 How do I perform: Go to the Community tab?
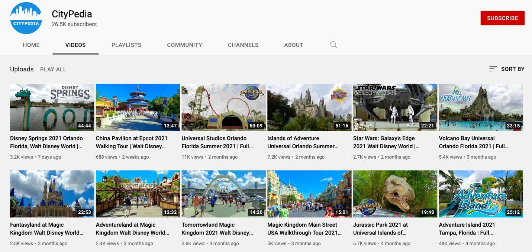point(184,45)
